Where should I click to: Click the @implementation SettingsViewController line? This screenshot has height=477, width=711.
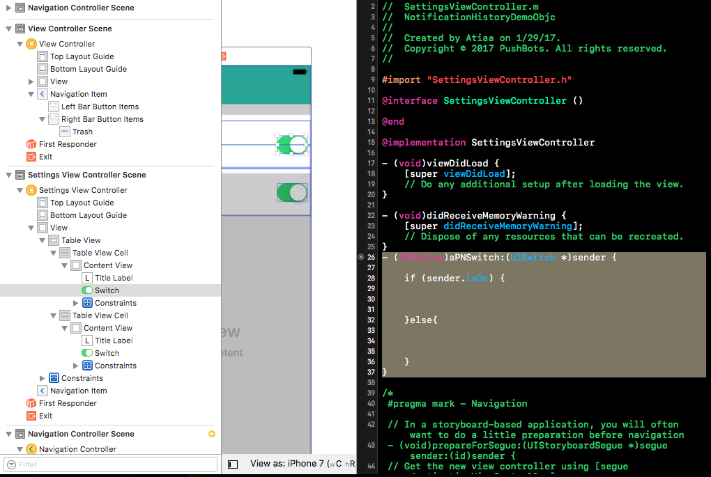(488, 143)
